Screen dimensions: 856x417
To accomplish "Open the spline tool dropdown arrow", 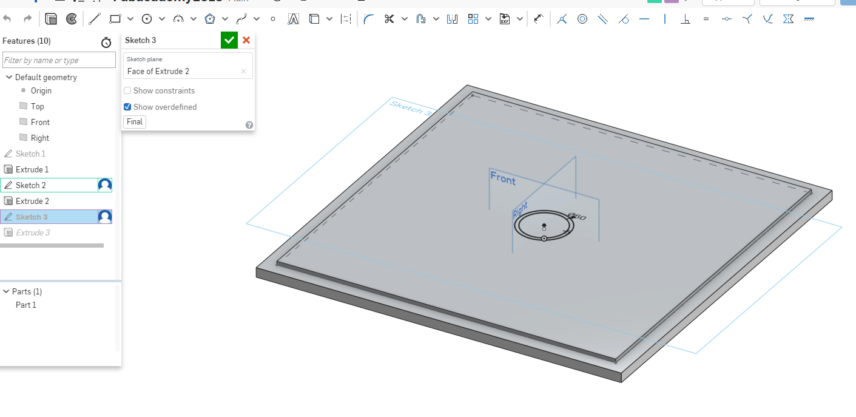I will pos(257,19).
